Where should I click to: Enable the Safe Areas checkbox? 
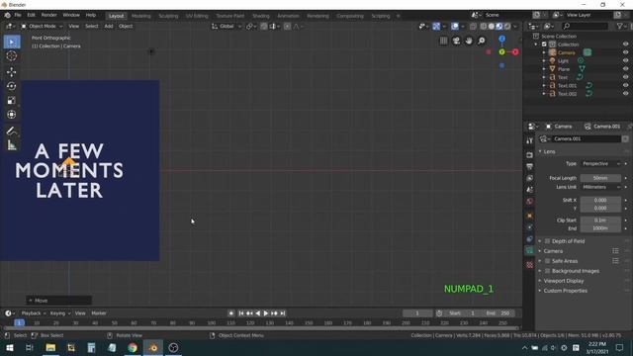[547, 261]
